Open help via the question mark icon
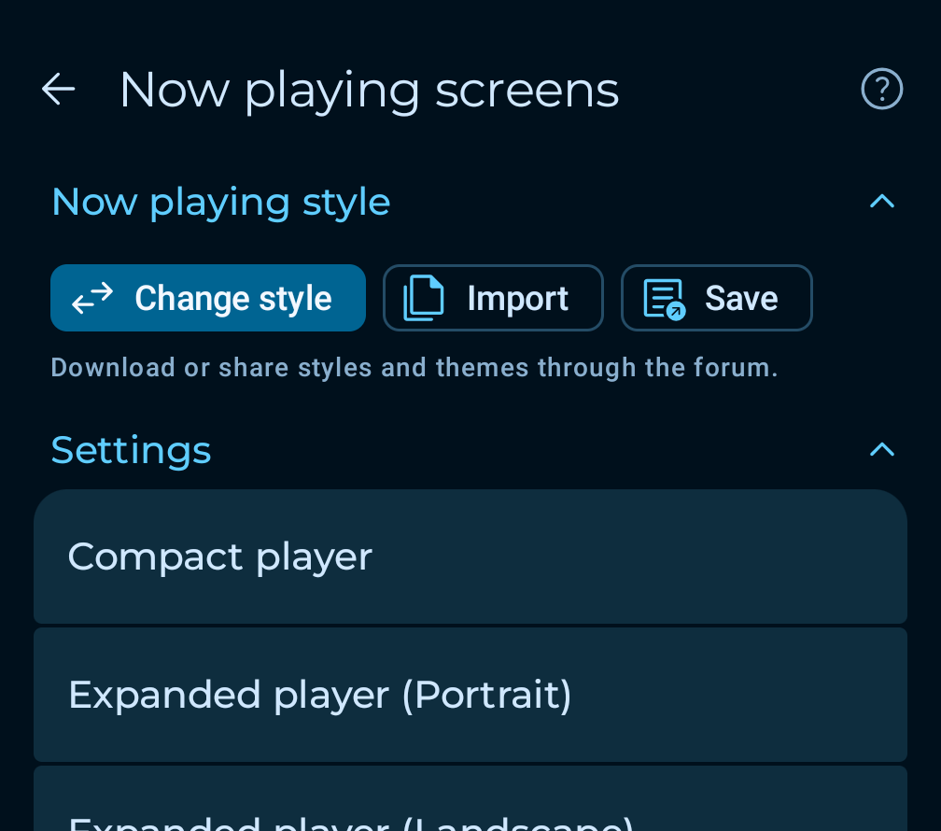Image resolution: width=941 pixels, height=831 pixels. click(x=881, y=90)
